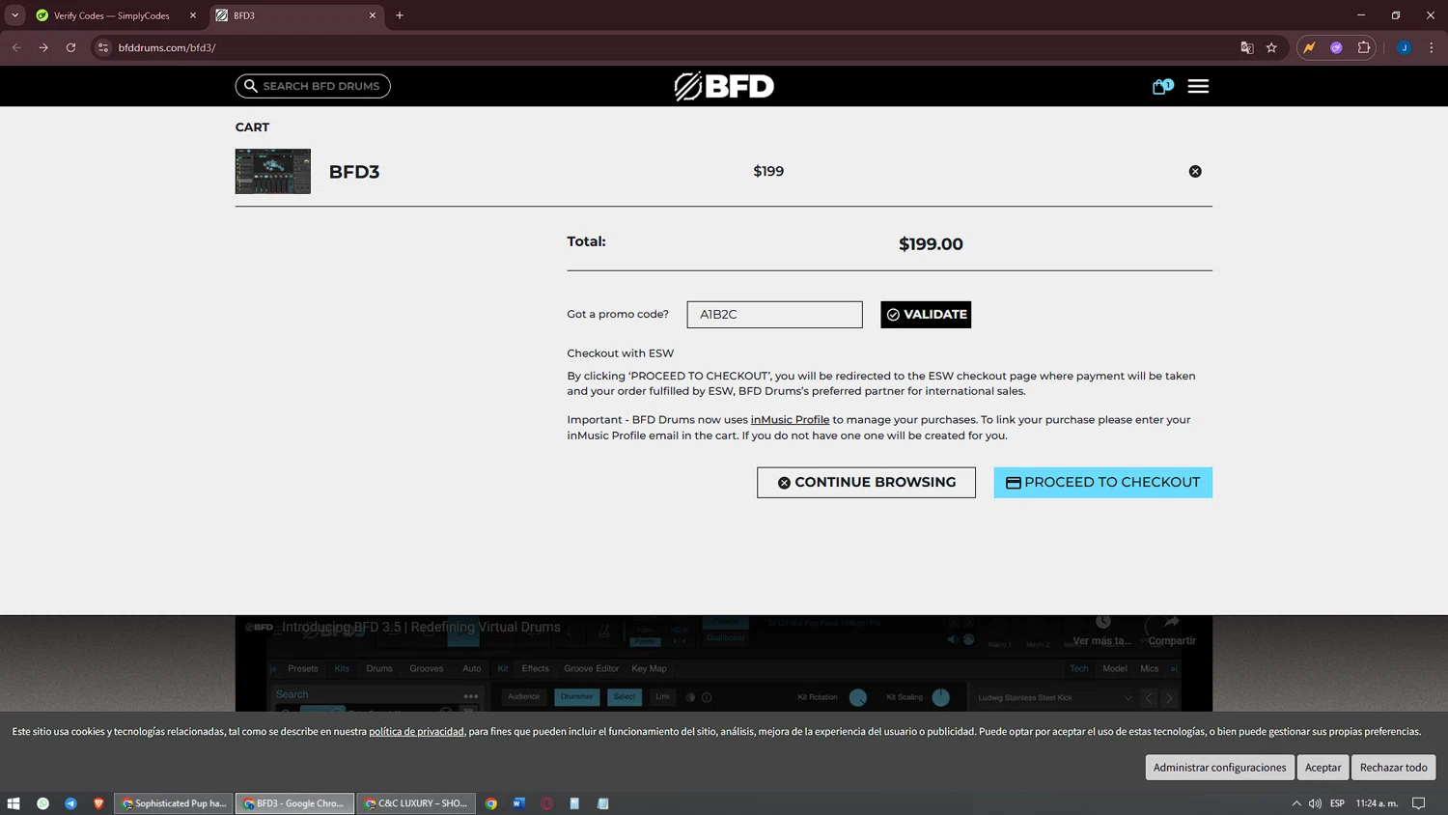Switch to the Sophisticated Pup taskbar window

tap(174, 803)
